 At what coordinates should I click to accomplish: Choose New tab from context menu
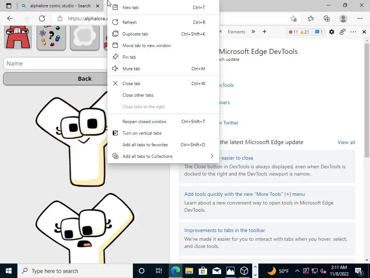coord(163,8)
